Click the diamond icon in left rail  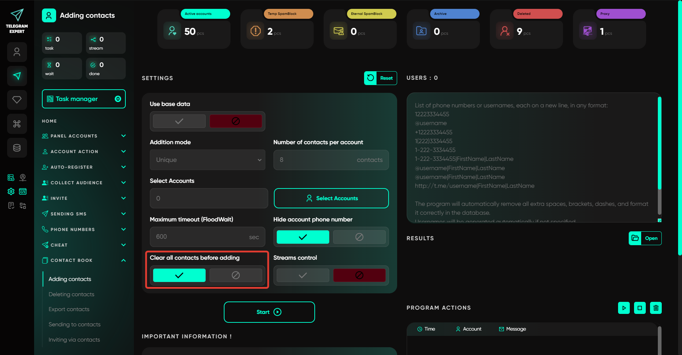pos(17,100)
